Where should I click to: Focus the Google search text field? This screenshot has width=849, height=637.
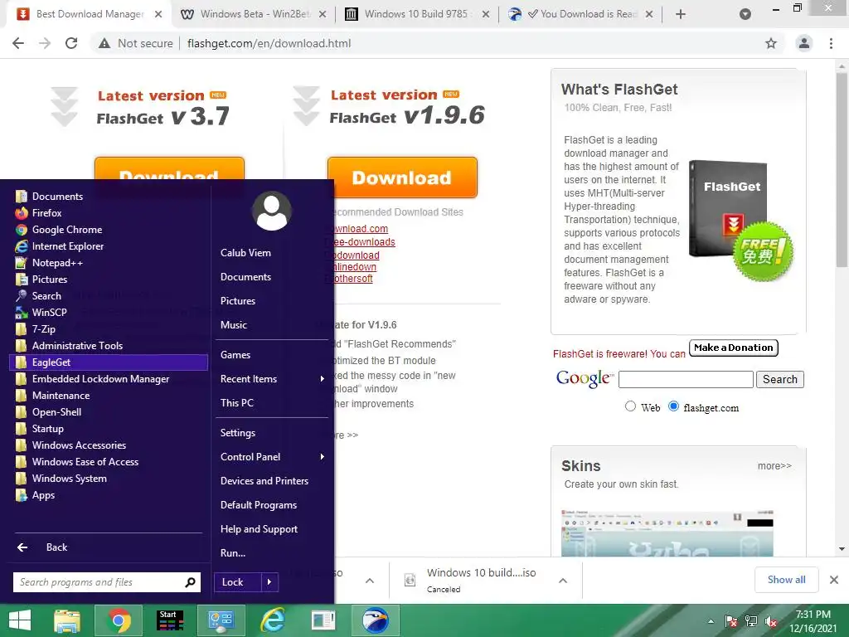[x=686, y=379]
